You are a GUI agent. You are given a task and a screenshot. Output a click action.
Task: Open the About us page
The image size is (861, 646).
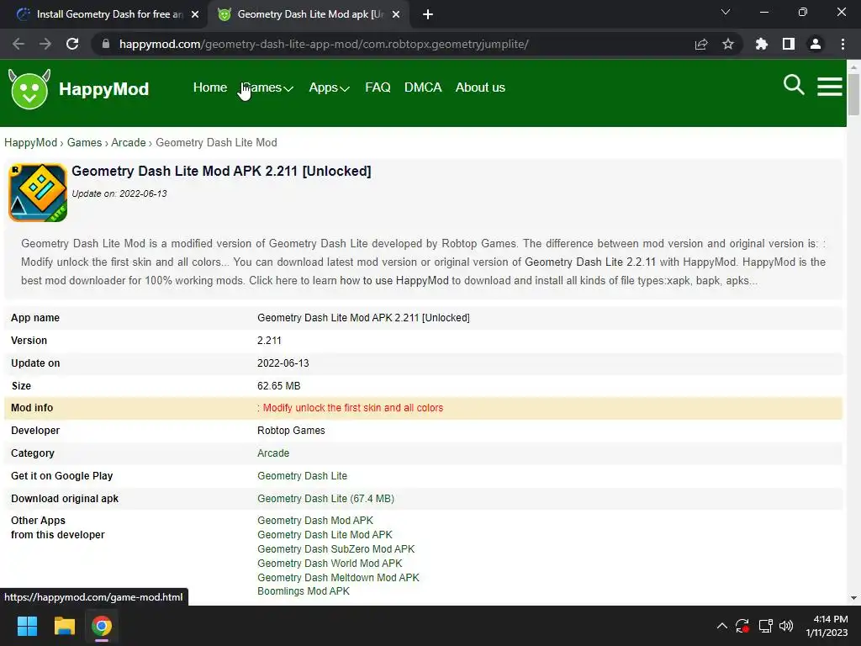pyautogui.click(x=480, y=87)
